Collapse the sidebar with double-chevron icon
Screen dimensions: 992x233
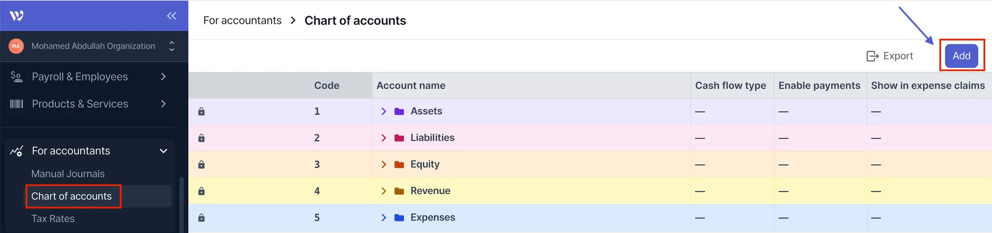point(172,16)
